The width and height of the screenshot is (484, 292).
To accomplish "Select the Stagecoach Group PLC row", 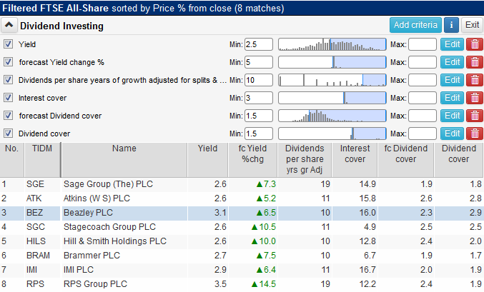I will [x=242, y=227].
